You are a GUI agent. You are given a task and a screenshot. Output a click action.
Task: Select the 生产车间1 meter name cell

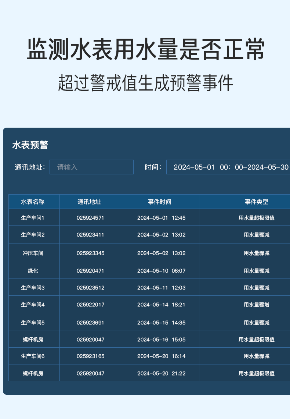tap(33, 218)
